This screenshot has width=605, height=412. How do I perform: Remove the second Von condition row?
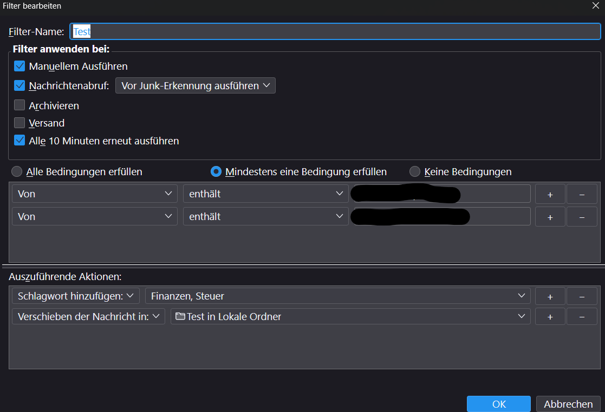pyautogui.click(x=582, y=217)
